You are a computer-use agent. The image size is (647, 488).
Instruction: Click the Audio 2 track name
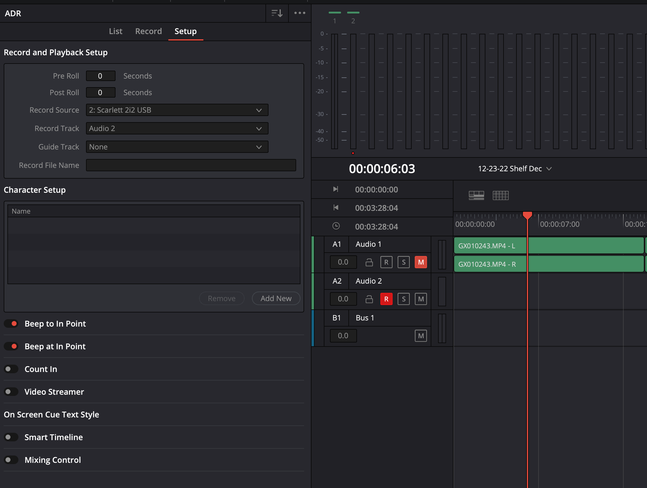coord(368,281)
